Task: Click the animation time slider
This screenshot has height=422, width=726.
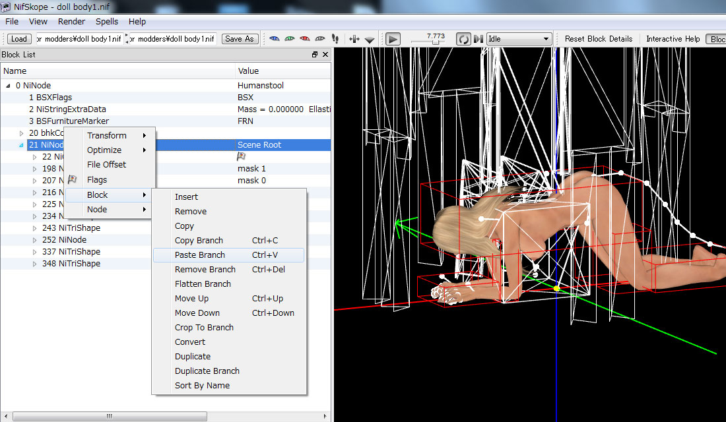Action: [434, 42]
